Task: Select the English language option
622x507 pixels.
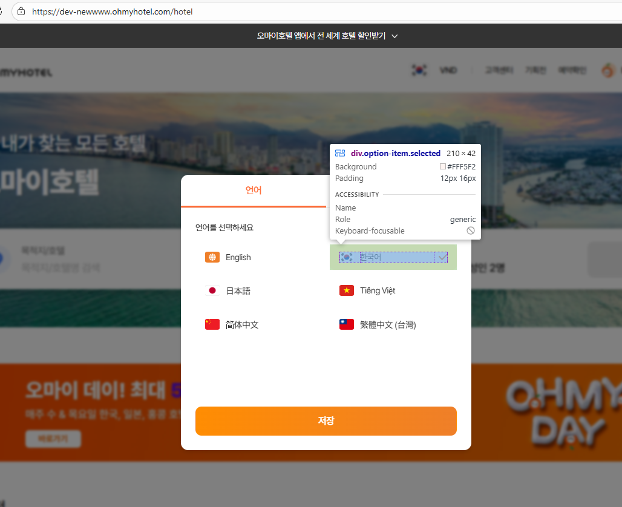Action: coord(258,257)
